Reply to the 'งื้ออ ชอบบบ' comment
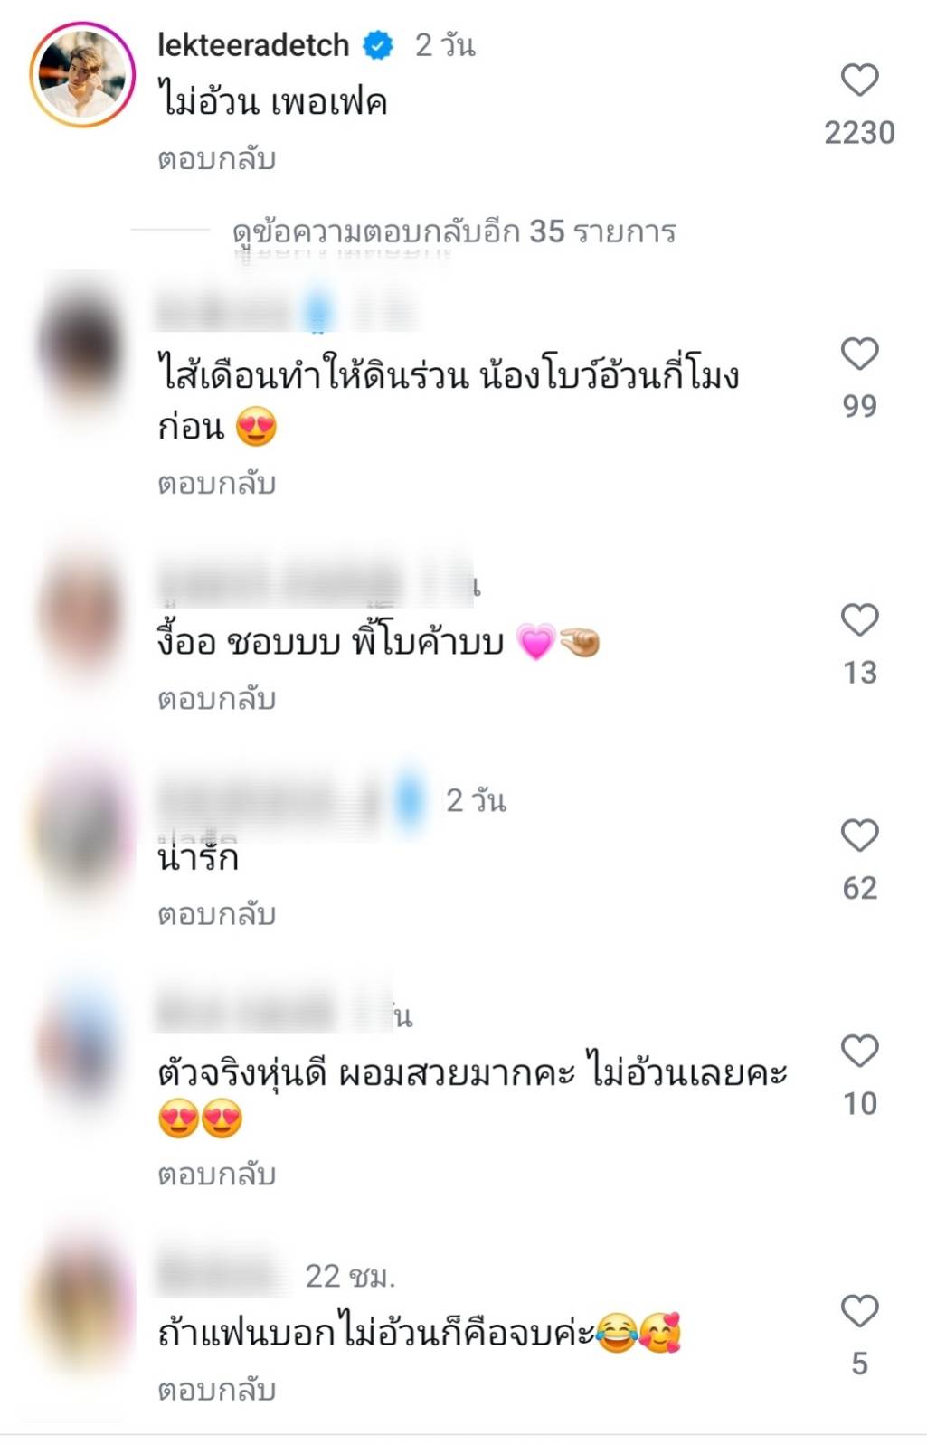This screenshot has height=1444, width=927. coord(216,699)
